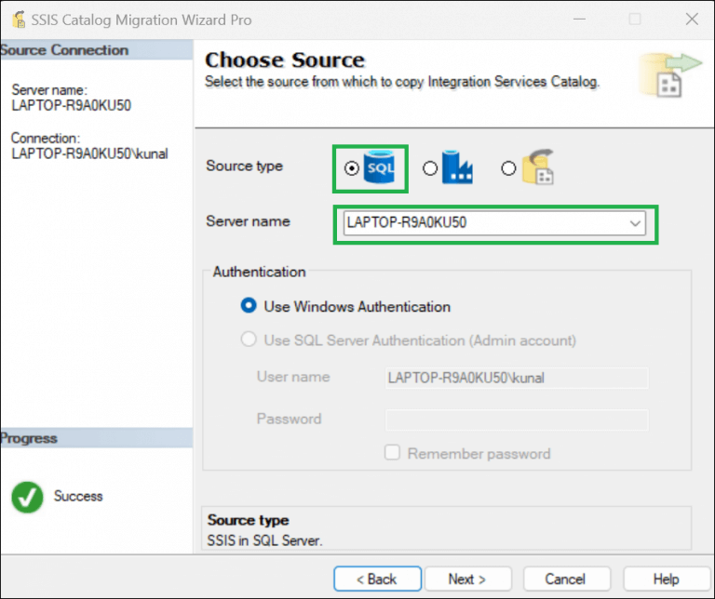Select the SQL source type radio button
This screenshot has width=715, height=599.
coord(351,168)
